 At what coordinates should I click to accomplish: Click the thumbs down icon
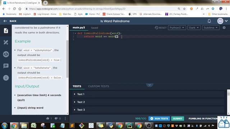point(56,118)
